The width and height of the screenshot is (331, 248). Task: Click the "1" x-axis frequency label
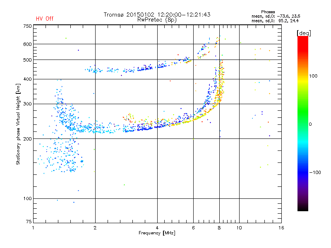tap(33, 228)
